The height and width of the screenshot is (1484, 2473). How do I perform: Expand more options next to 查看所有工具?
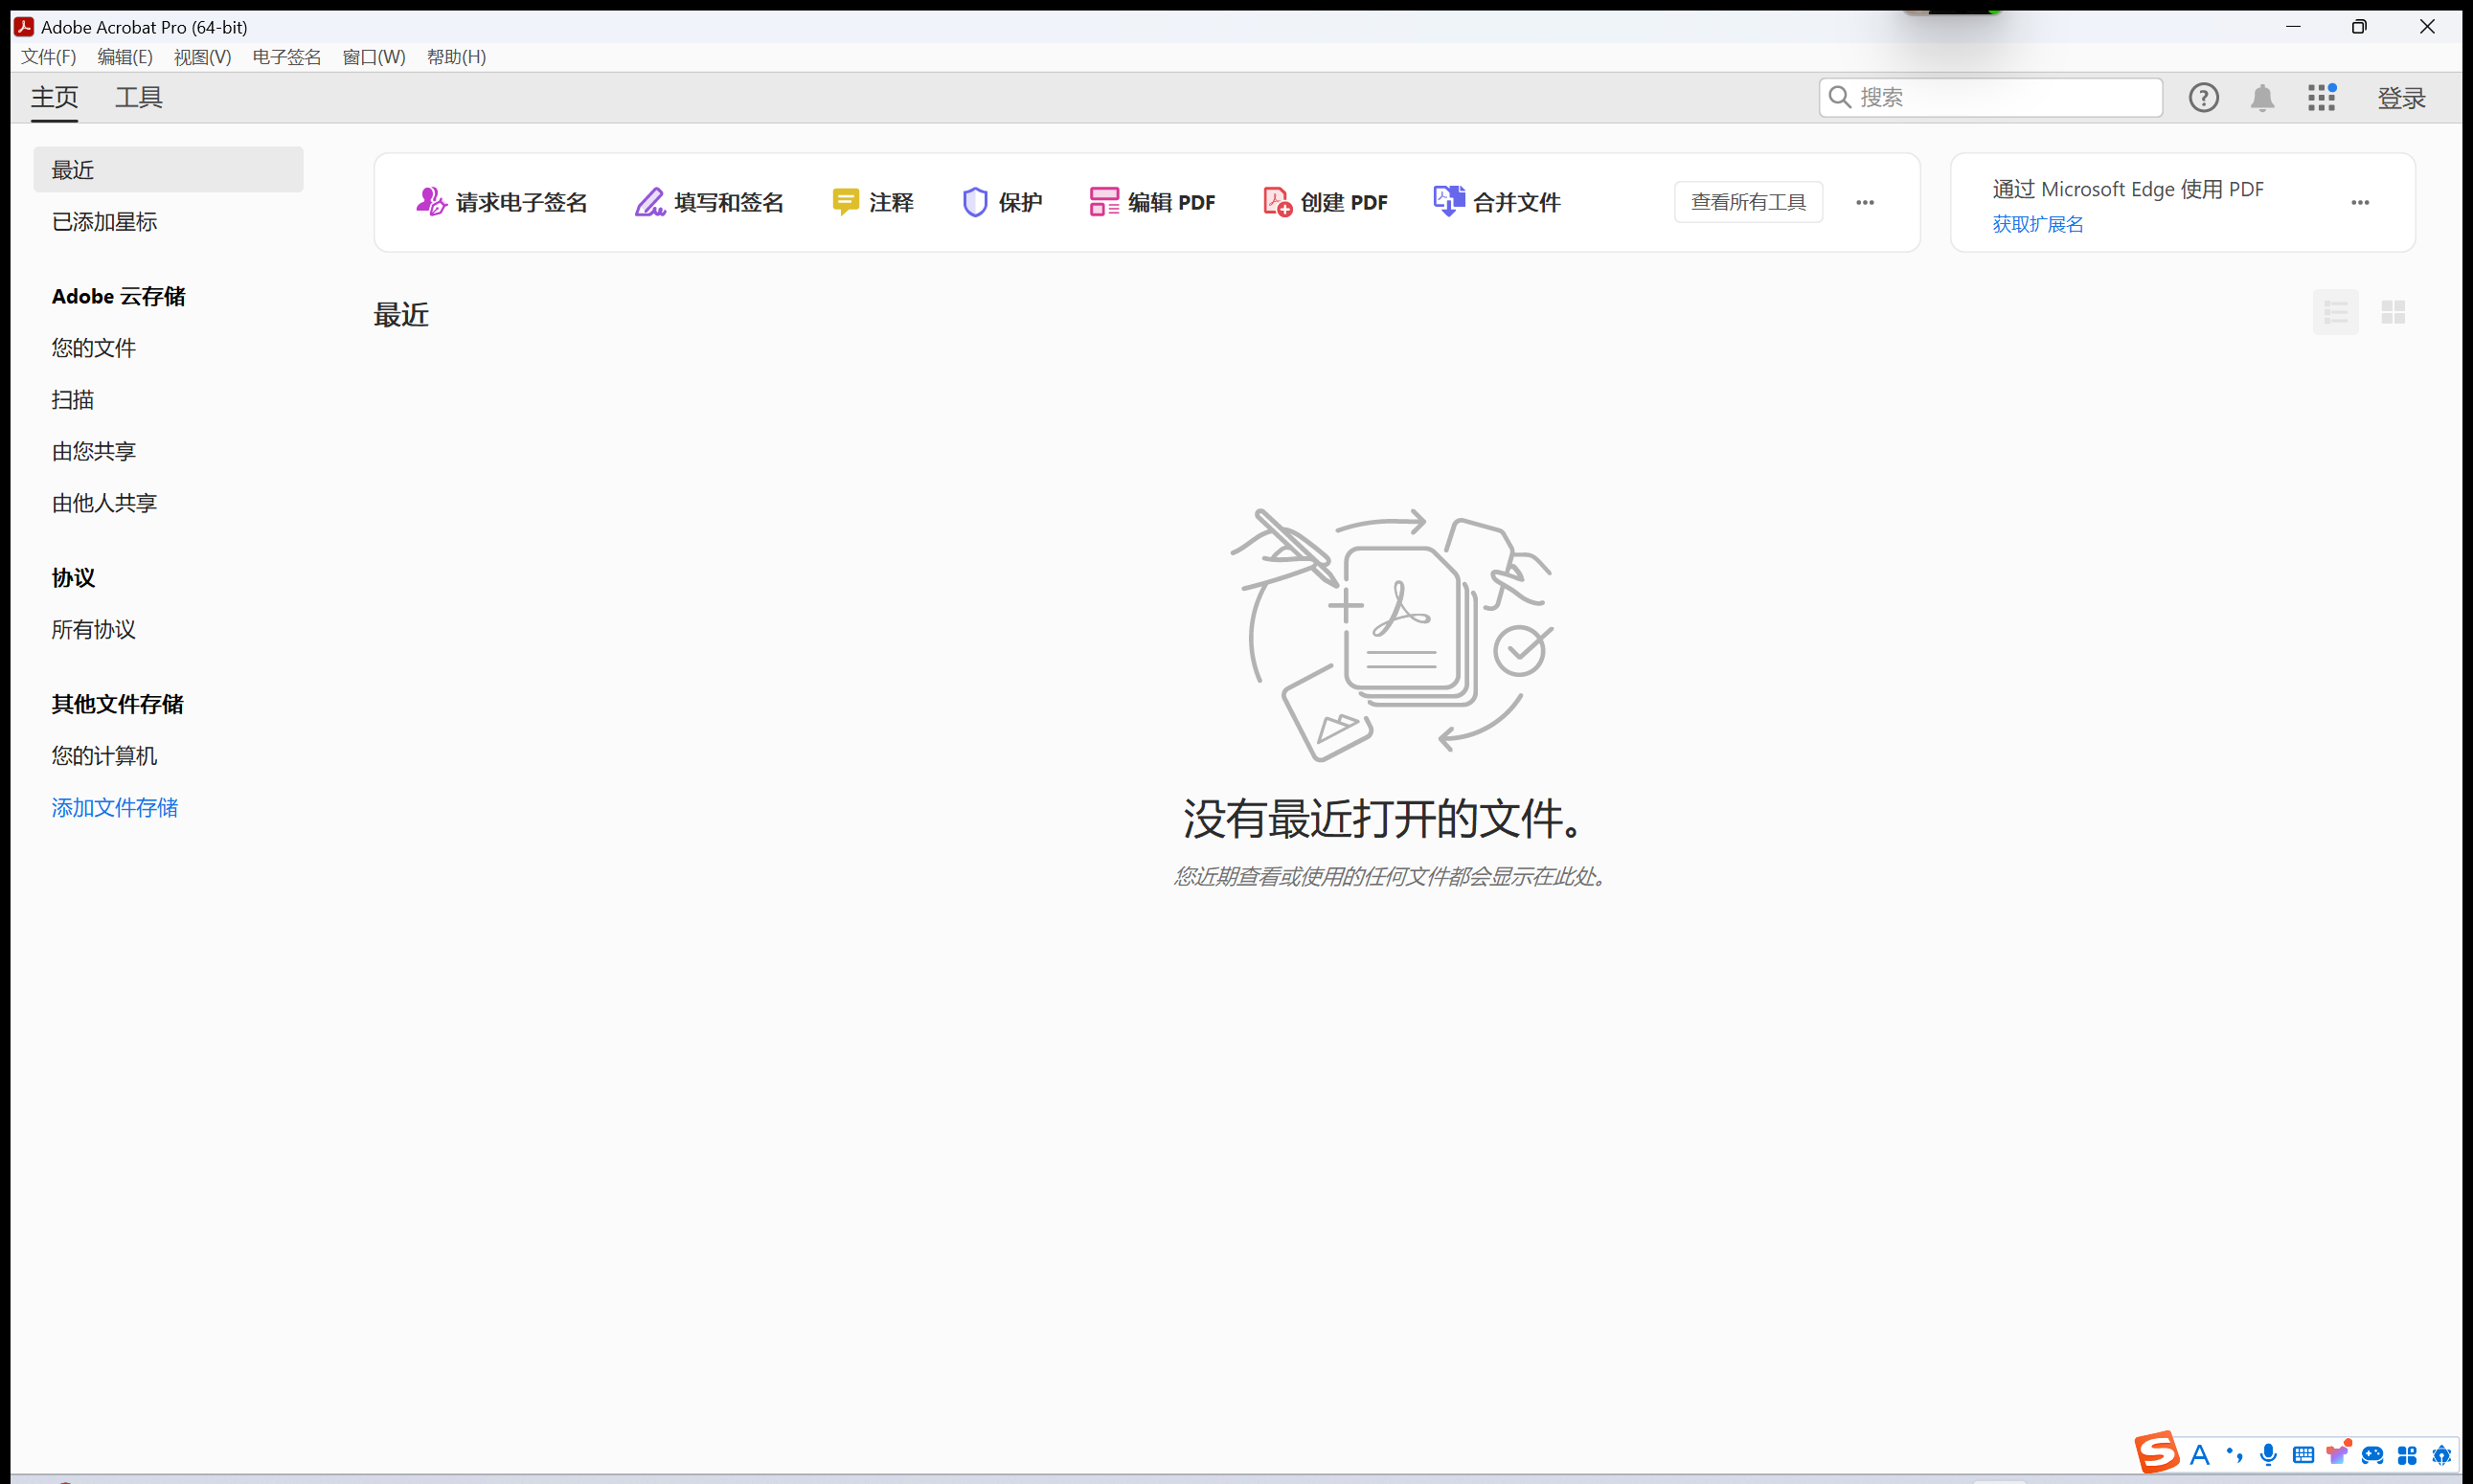coord(1865,202)
